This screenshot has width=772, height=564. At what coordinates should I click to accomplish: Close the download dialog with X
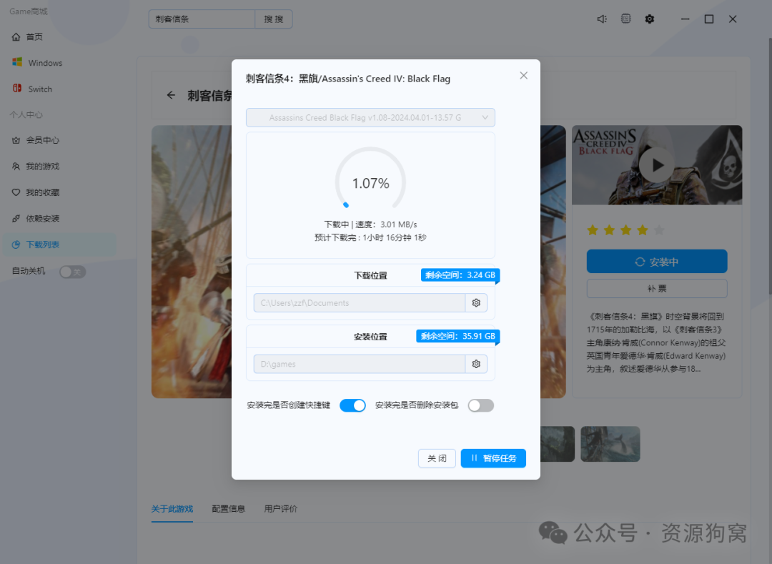523,75
